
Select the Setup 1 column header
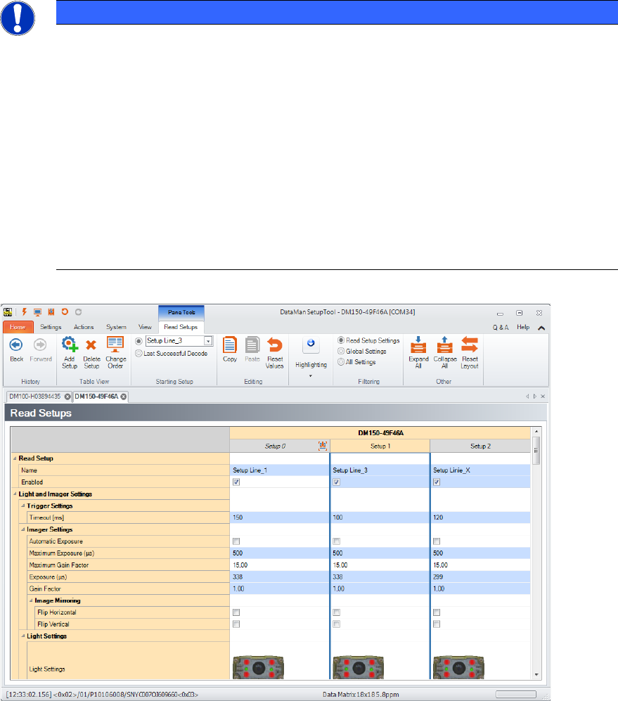380,446
